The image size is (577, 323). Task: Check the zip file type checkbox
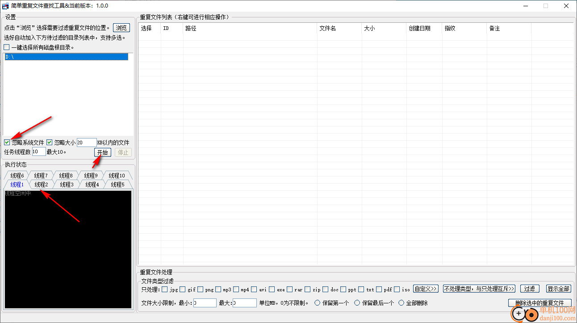(x=308, y=289)
